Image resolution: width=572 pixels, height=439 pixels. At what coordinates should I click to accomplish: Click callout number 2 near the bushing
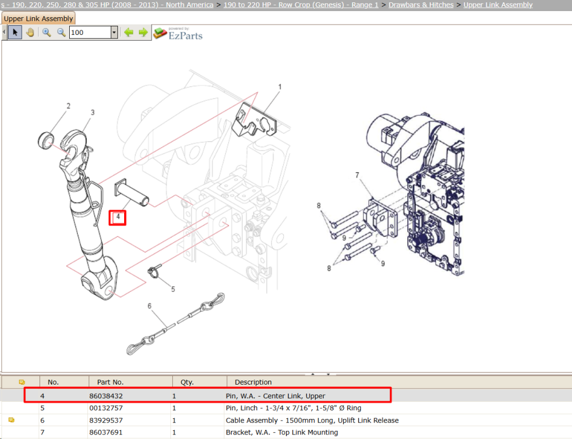coord(68,106)
